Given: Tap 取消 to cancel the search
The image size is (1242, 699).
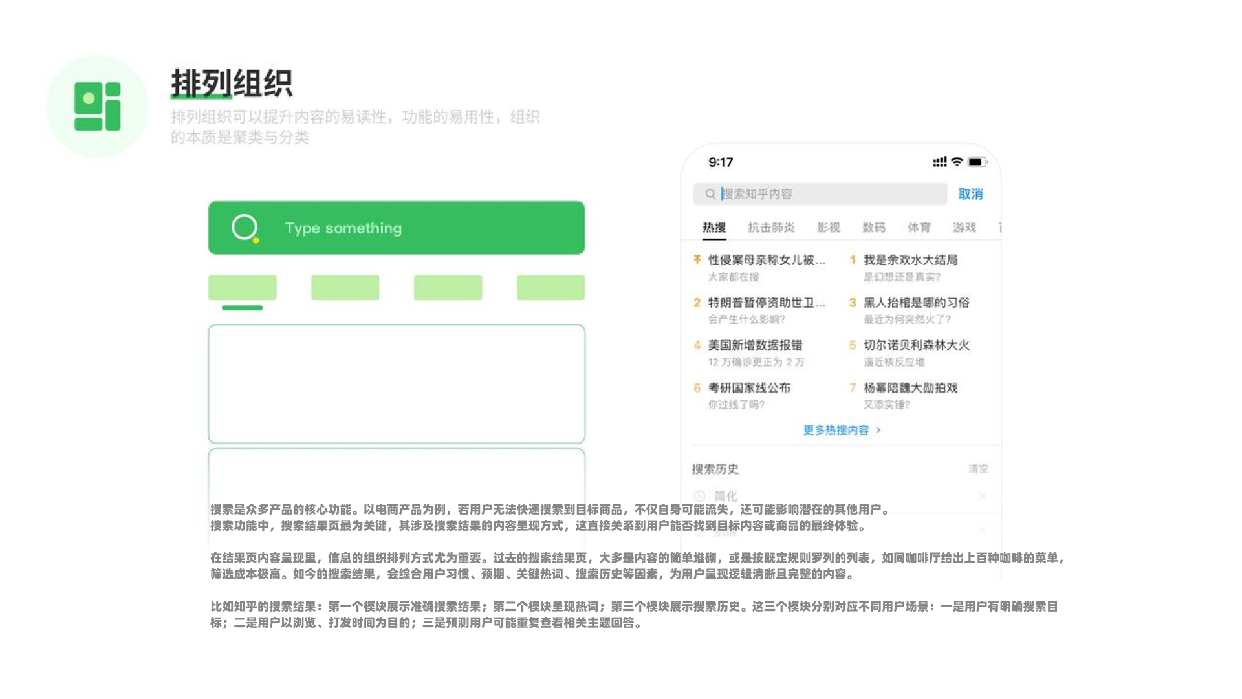Looking at the screenshot, I should 972,193.
